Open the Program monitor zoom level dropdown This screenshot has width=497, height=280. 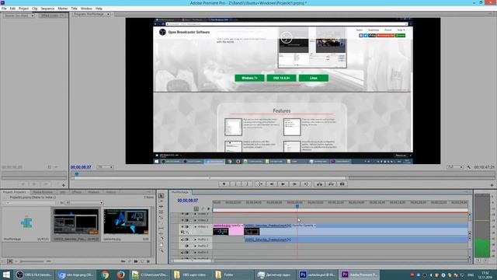tap(106, 167)
